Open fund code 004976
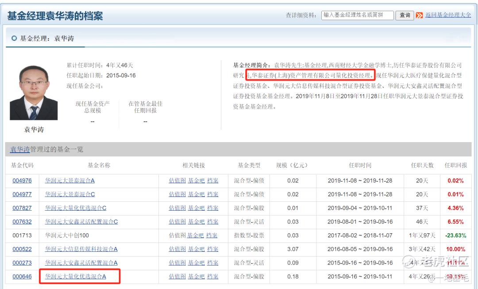The height and width of the screenshot is (289, 478). 22,181
